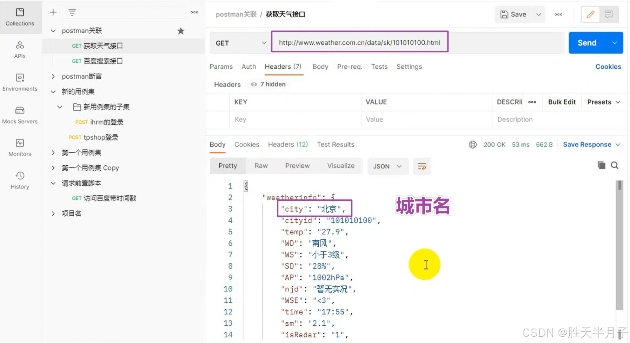Open the Test Results tab
The height and width of the screenshot is (343, 630).
(x=336, y=144)
